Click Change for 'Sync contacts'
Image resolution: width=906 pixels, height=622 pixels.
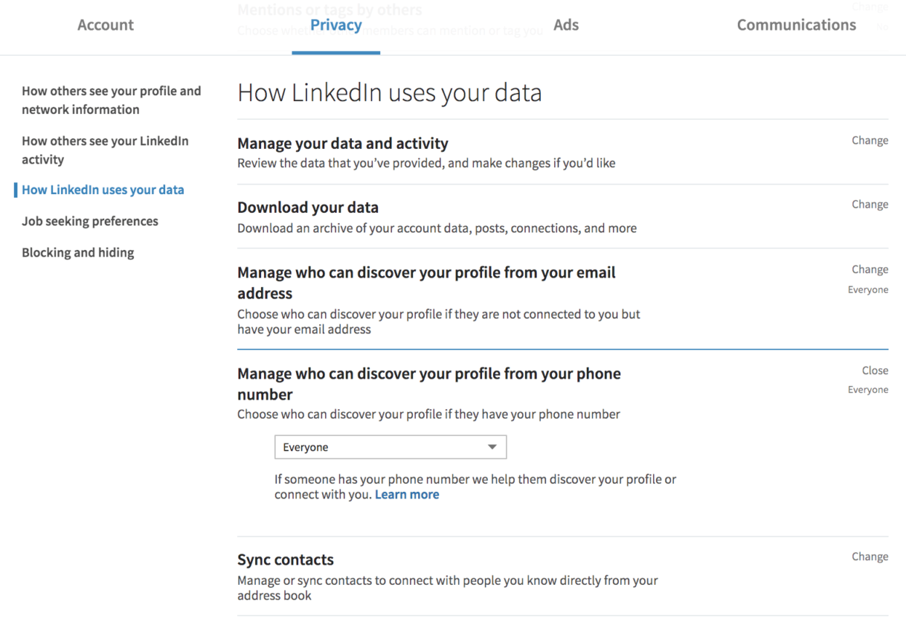point(870,556)
